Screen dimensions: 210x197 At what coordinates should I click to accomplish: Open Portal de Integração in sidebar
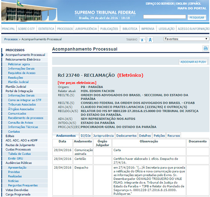(x=19, y=91)
